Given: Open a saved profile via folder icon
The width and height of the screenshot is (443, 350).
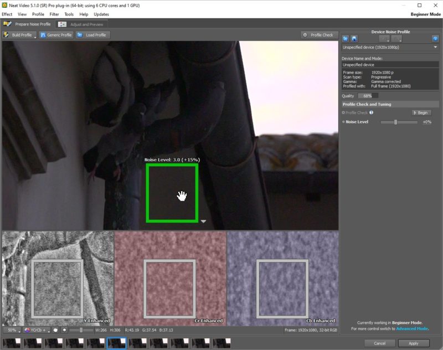Looking at the screenshot, I should click(346, 38).
